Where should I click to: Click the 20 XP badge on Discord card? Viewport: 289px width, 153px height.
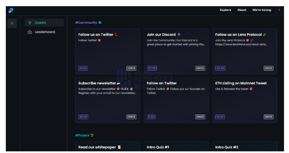[x=152, y=68]
